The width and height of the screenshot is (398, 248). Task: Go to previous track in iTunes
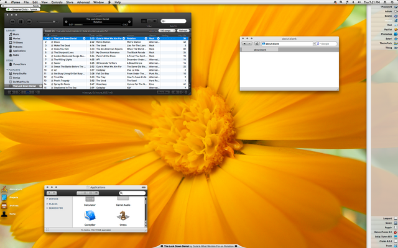(x=11, y=22)
